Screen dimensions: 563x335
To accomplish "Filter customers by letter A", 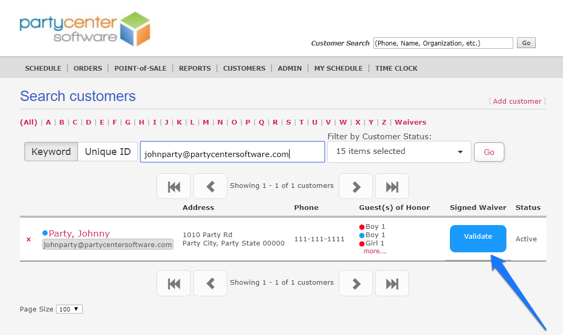I will (49, 122).
